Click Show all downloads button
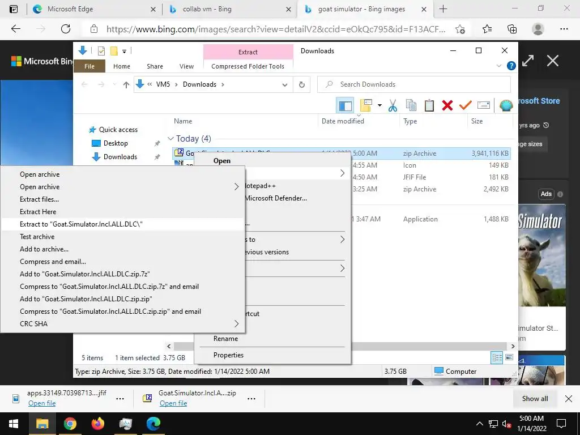The width and height of the screenshot is (580, 435). pyautogui.click(x=535, y=398)
